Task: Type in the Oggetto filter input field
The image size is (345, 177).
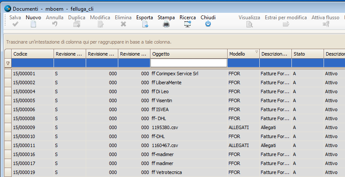Action: [x=189, y=63]
